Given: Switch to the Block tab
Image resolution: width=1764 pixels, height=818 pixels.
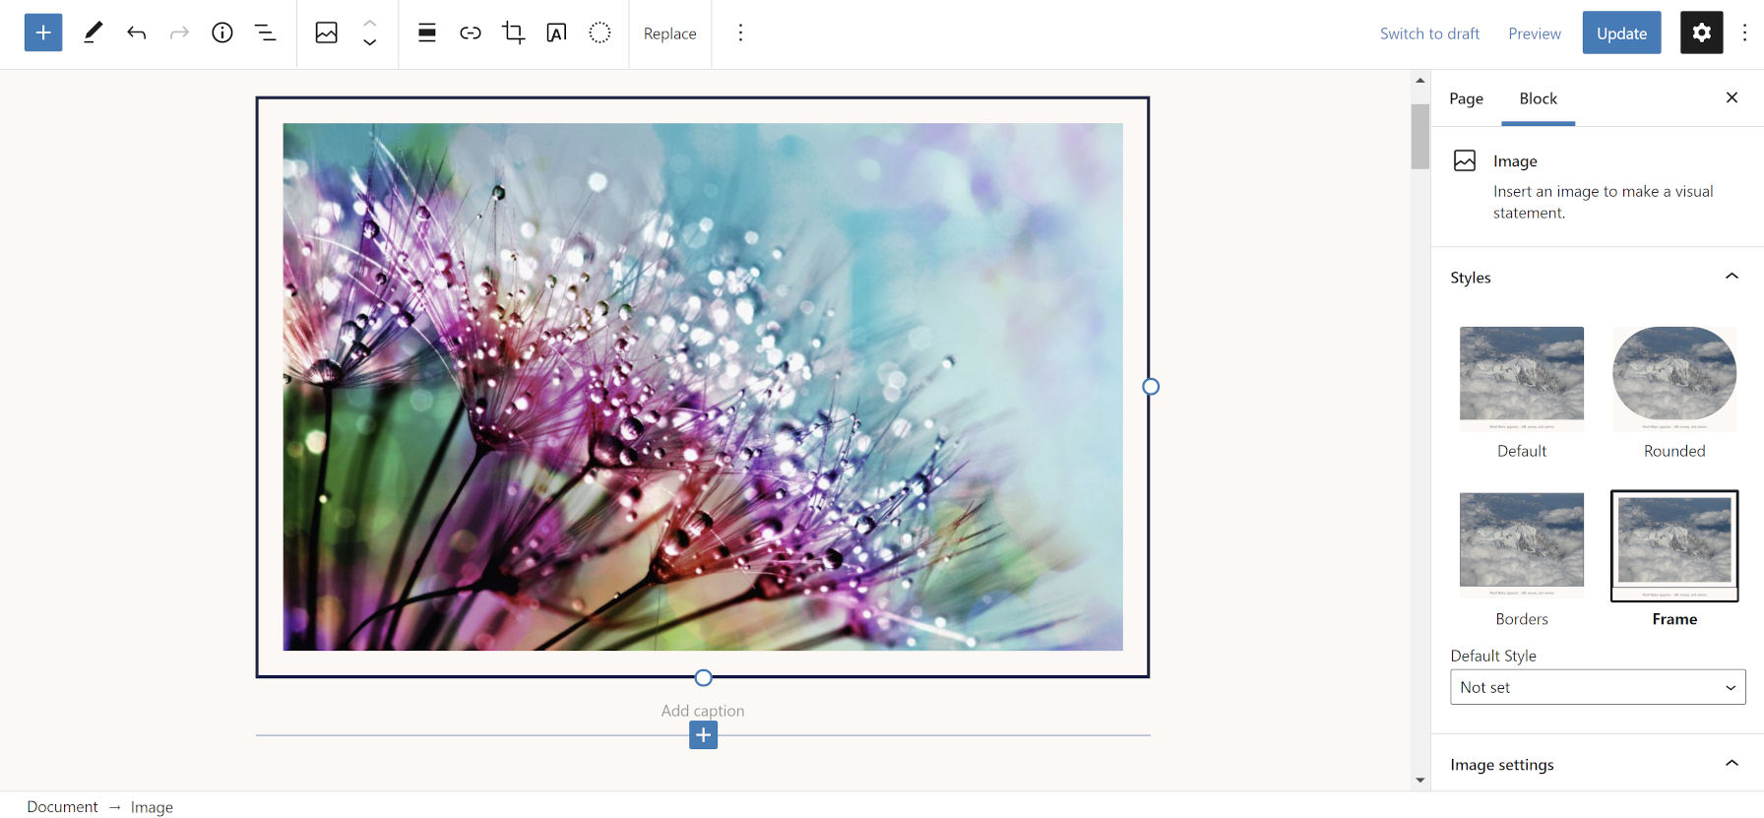Looking at the screenshot, I should (x=1538, y=98).
